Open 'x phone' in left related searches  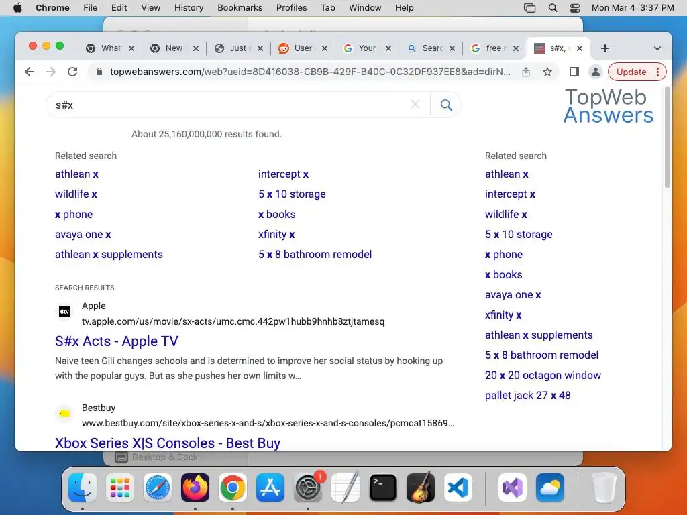pyautogui.click(x=74, y=214)
